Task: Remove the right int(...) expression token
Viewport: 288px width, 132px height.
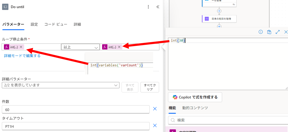Action: point(119,47)
